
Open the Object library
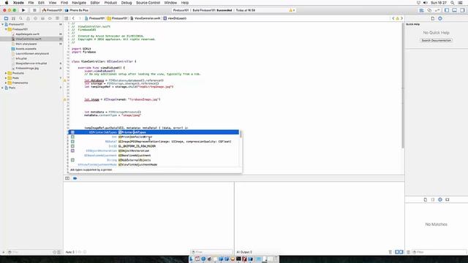(x=440, y=199)
